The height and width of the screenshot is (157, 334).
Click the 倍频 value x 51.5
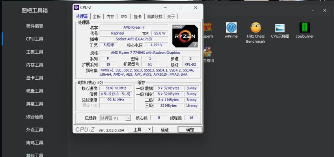pos(116,94)
